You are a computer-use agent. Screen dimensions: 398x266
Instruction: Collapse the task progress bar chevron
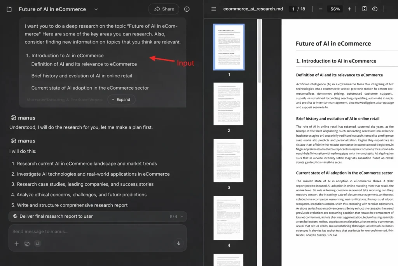[x=182, y=217]
